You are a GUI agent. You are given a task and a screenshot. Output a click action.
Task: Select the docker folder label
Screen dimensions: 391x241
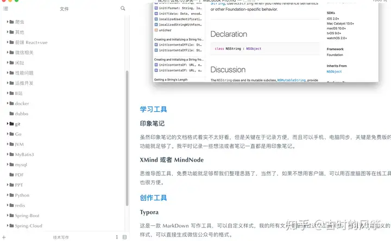(22, 104)
